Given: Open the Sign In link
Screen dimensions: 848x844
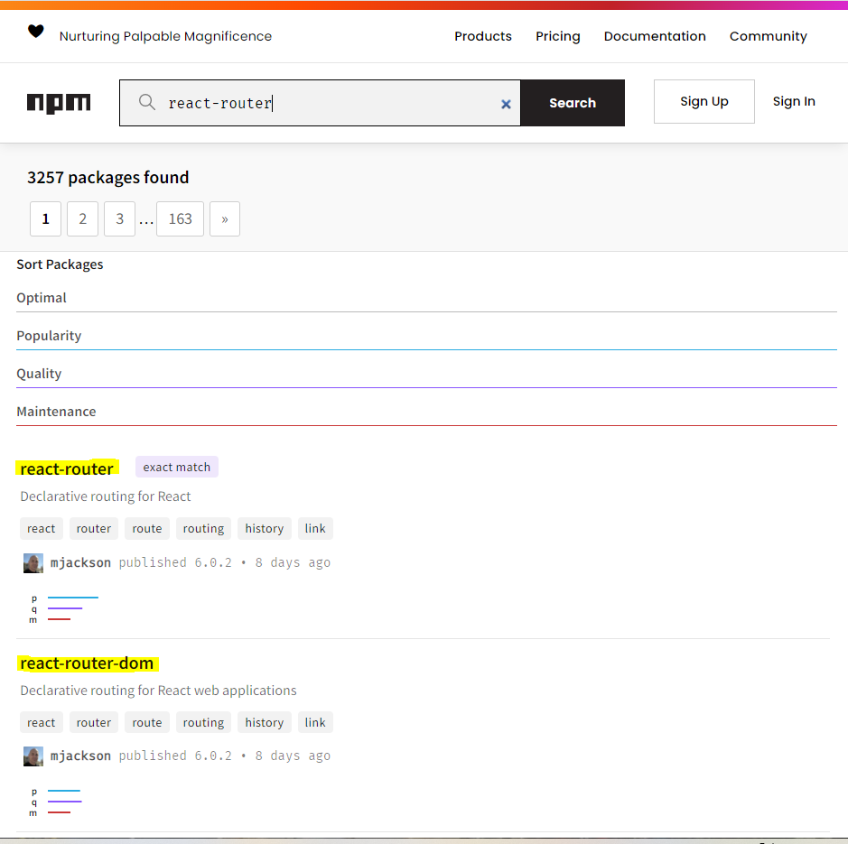Looking at the screenshot, I should coord(794,102).
